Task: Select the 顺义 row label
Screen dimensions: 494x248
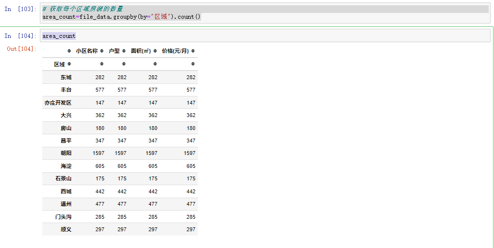Action: point(66,229)
